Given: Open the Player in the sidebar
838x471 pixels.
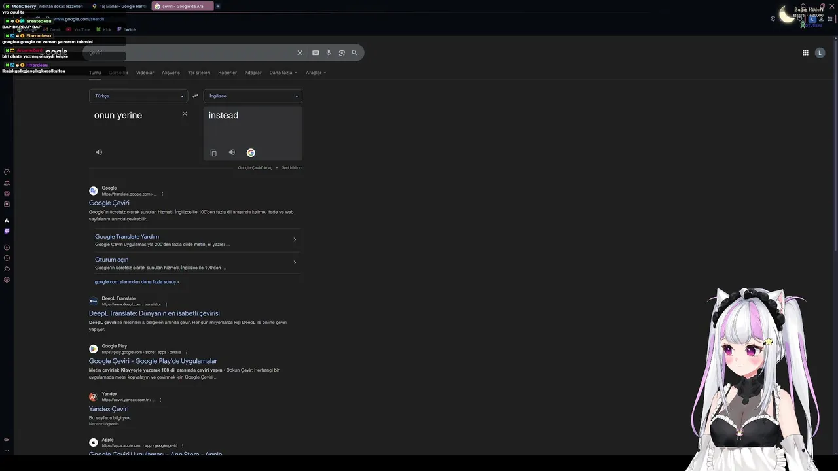Looking at the screenshot, I should point(7,247).
